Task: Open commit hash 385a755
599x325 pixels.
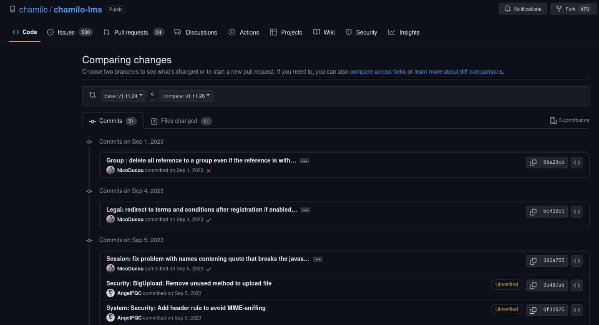Action: 554,261
